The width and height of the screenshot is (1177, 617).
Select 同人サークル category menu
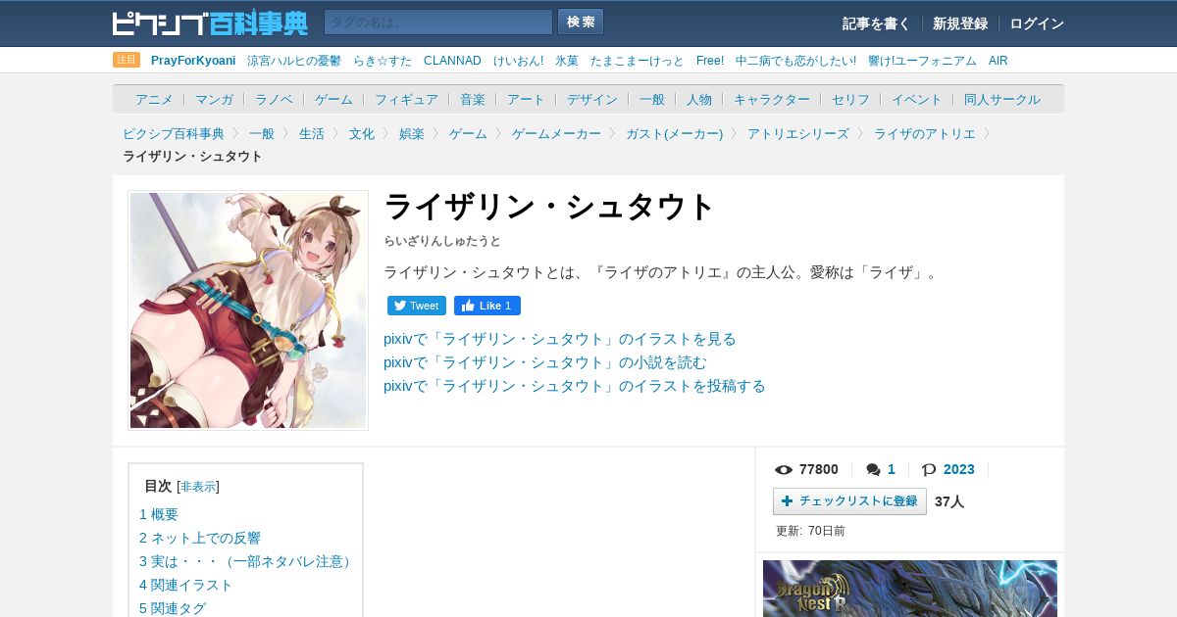pyautogui.click(x=1002, y=99)
